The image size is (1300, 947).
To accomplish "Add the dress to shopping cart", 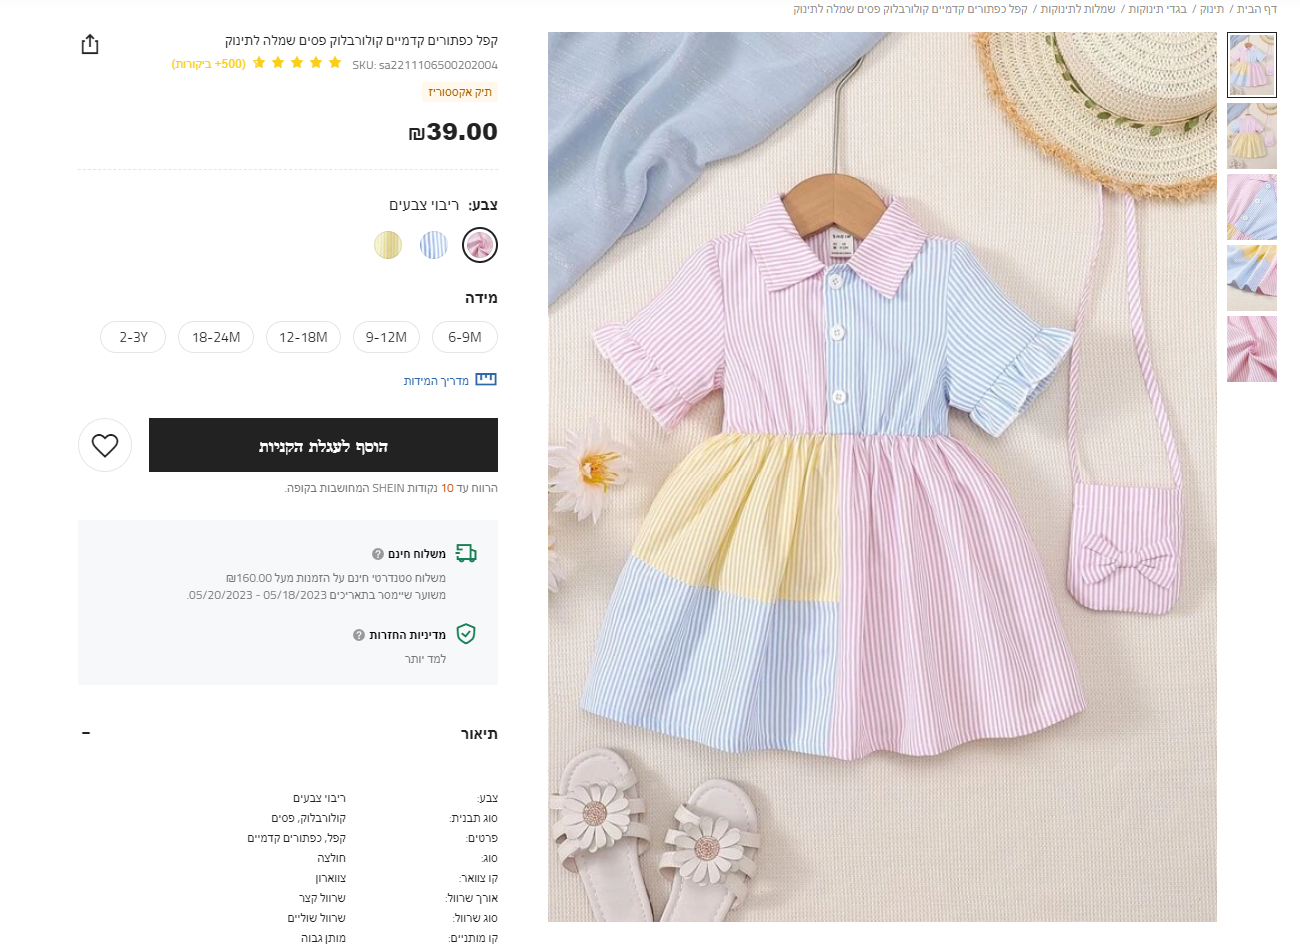I will coord(323,445).
